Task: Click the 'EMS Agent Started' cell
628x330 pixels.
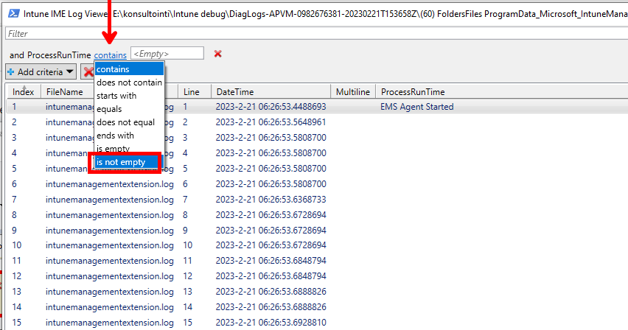Action: pyautogui.click(x=417, y=107)
